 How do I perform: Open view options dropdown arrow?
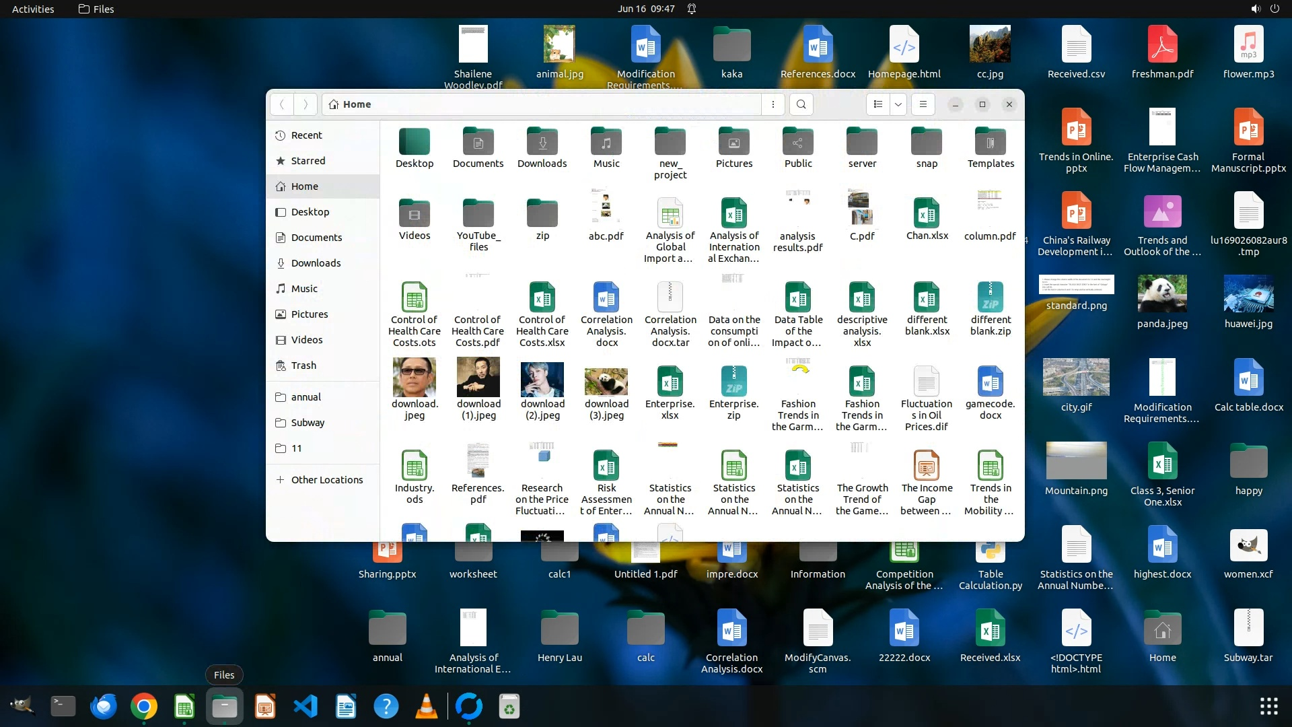(x=898, y=104)
